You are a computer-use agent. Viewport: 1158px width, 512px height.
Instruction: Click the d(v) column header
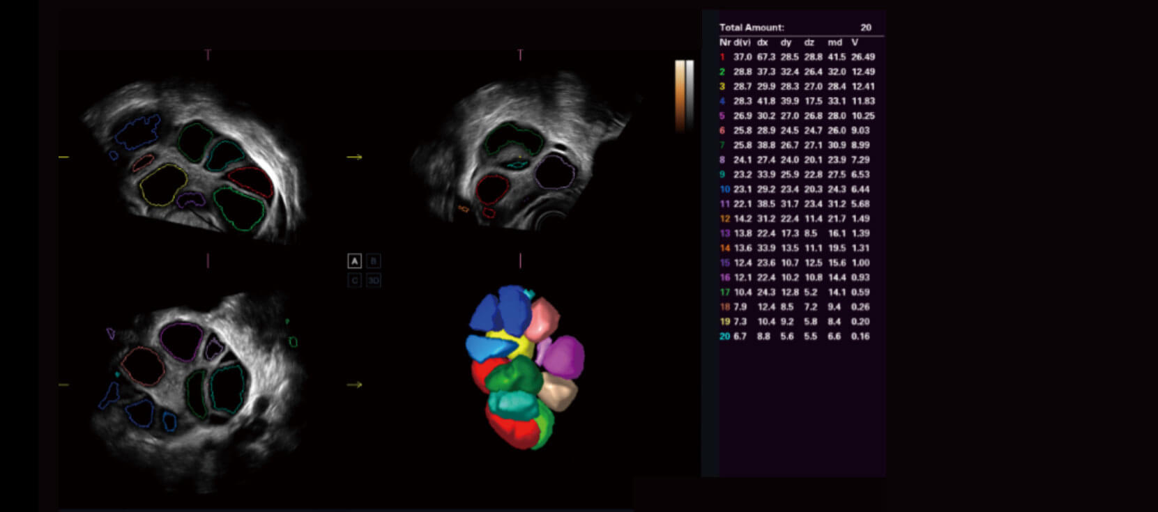point(742,42)
